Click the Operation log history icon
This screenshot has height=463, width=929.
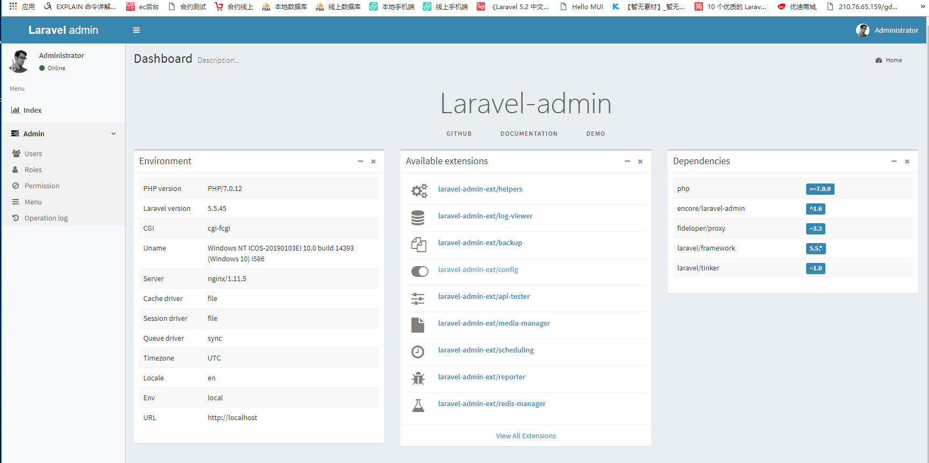point(16,218)
